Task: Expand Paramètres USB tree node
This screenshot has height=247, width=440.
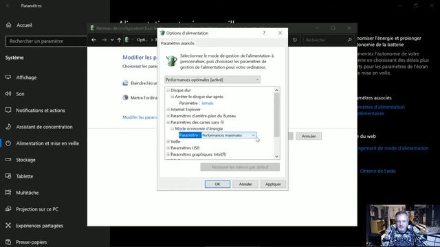Action: point(168,148)
